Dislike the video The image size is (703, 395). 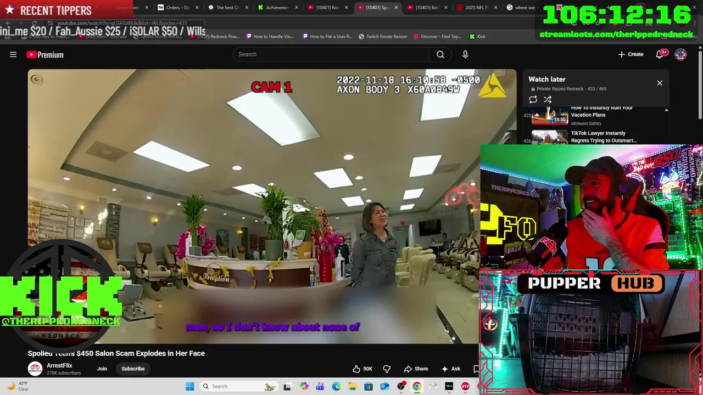387,369
